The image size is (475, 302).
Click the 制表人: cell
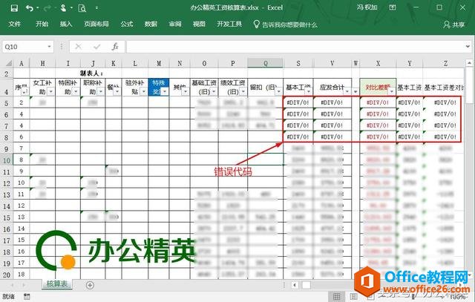click(91, 73)
